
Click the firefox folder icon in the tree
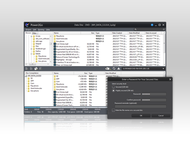tap(34, 51)
